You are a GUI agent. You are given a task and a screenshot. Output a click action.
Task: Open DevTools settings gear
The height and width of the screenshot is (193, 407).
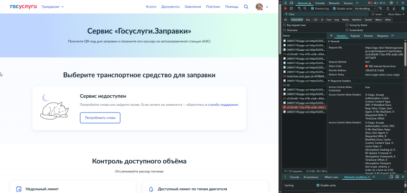click(x=391, y=3)
